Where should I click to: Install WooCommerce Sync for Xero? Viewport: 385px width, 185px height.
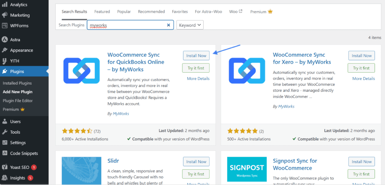pyautogui.click(x=362, y=56)
